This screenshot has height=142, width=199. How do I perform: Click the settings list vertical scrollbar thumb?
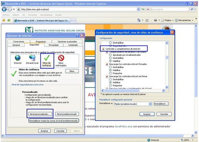167,57
